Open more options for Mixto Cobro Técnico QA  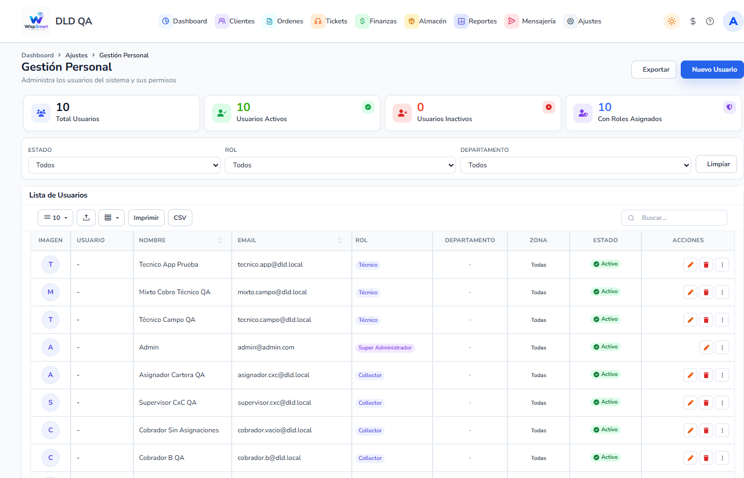coord(722,292)
